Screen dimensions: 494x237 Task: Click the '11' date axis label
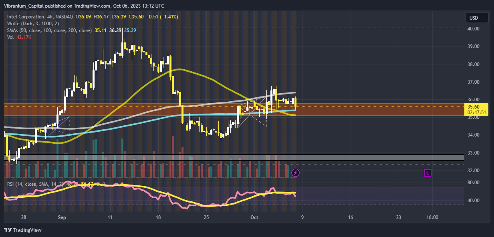point(110,217)
